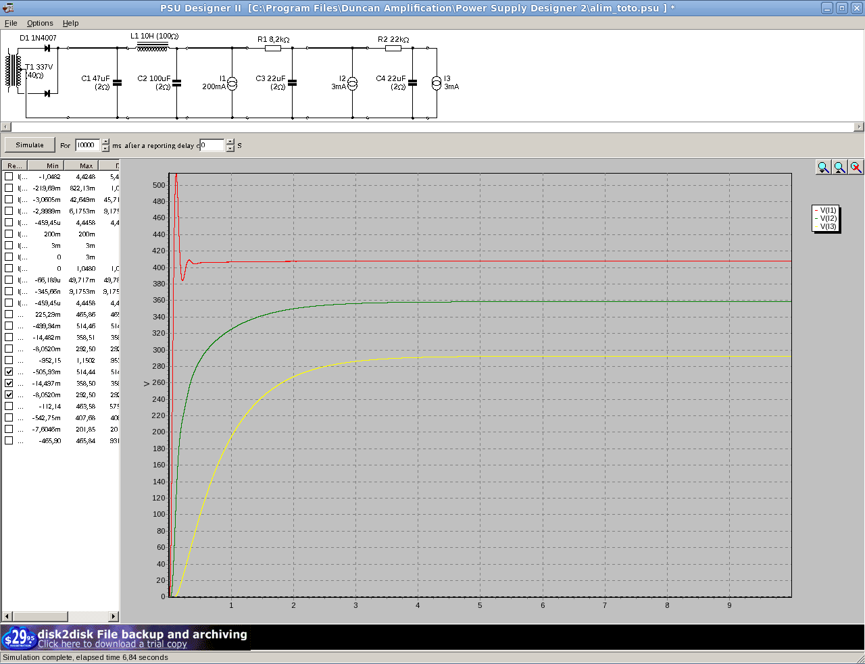Image resolution: width=865 pixels, height=664 pixels.
Task: Select current source I1 200mA symbol
Action: tap(232, 83)
